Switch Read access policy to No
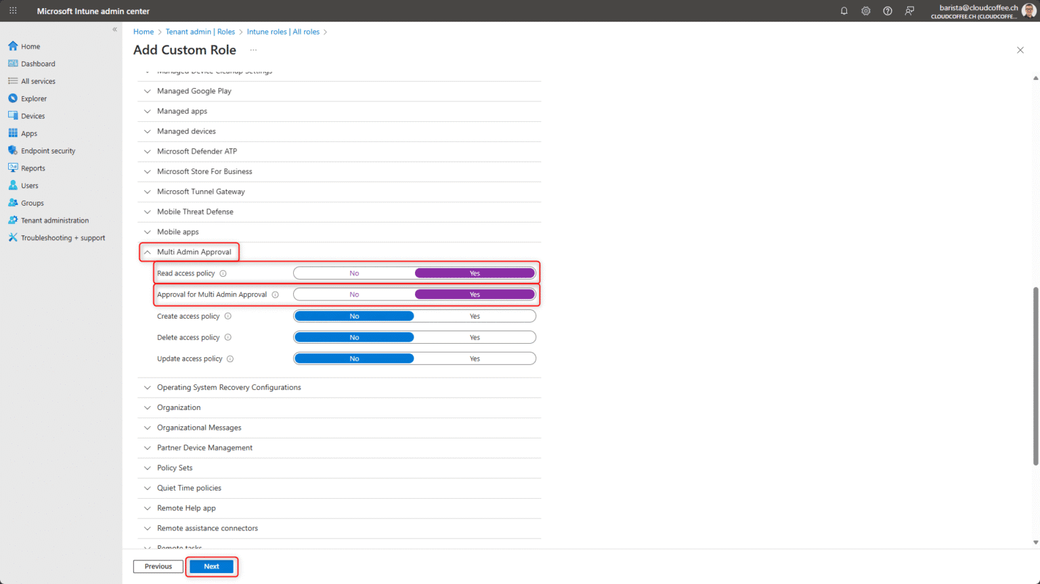This screenshot has height=584, width=1040. point(354,272)
